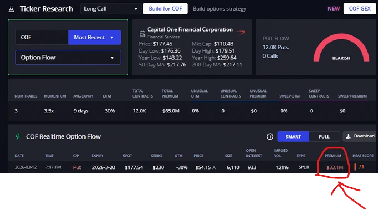Sort by the PREMIUM column header
The width and height of the screenshot is (378, 210).
332,156
